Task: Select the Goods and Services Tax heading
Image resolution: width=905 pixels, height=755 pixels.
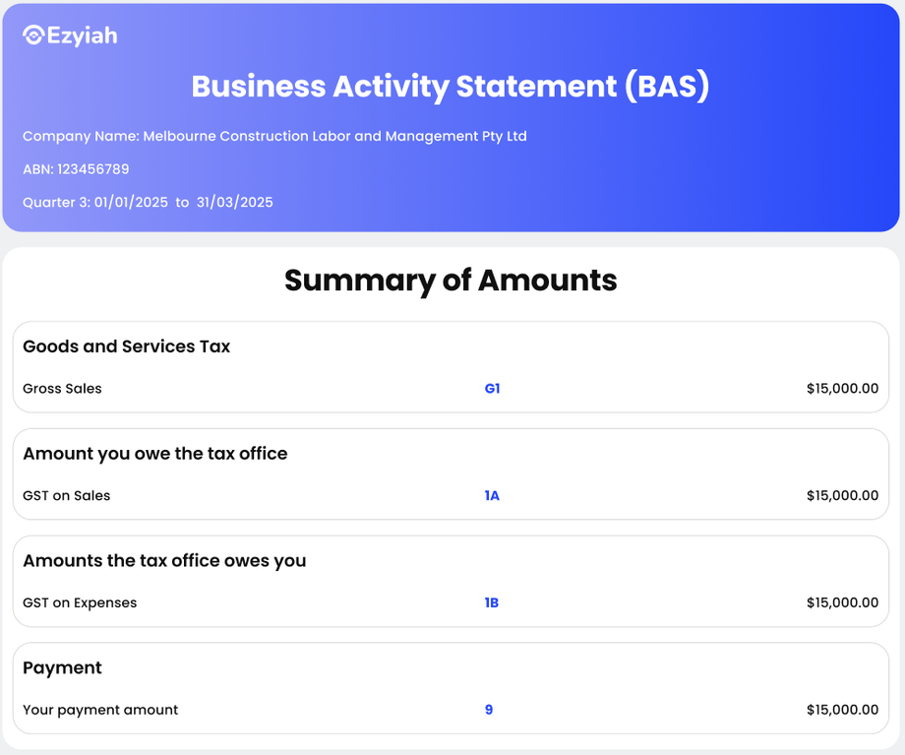Action: click(x=126, y=346)
